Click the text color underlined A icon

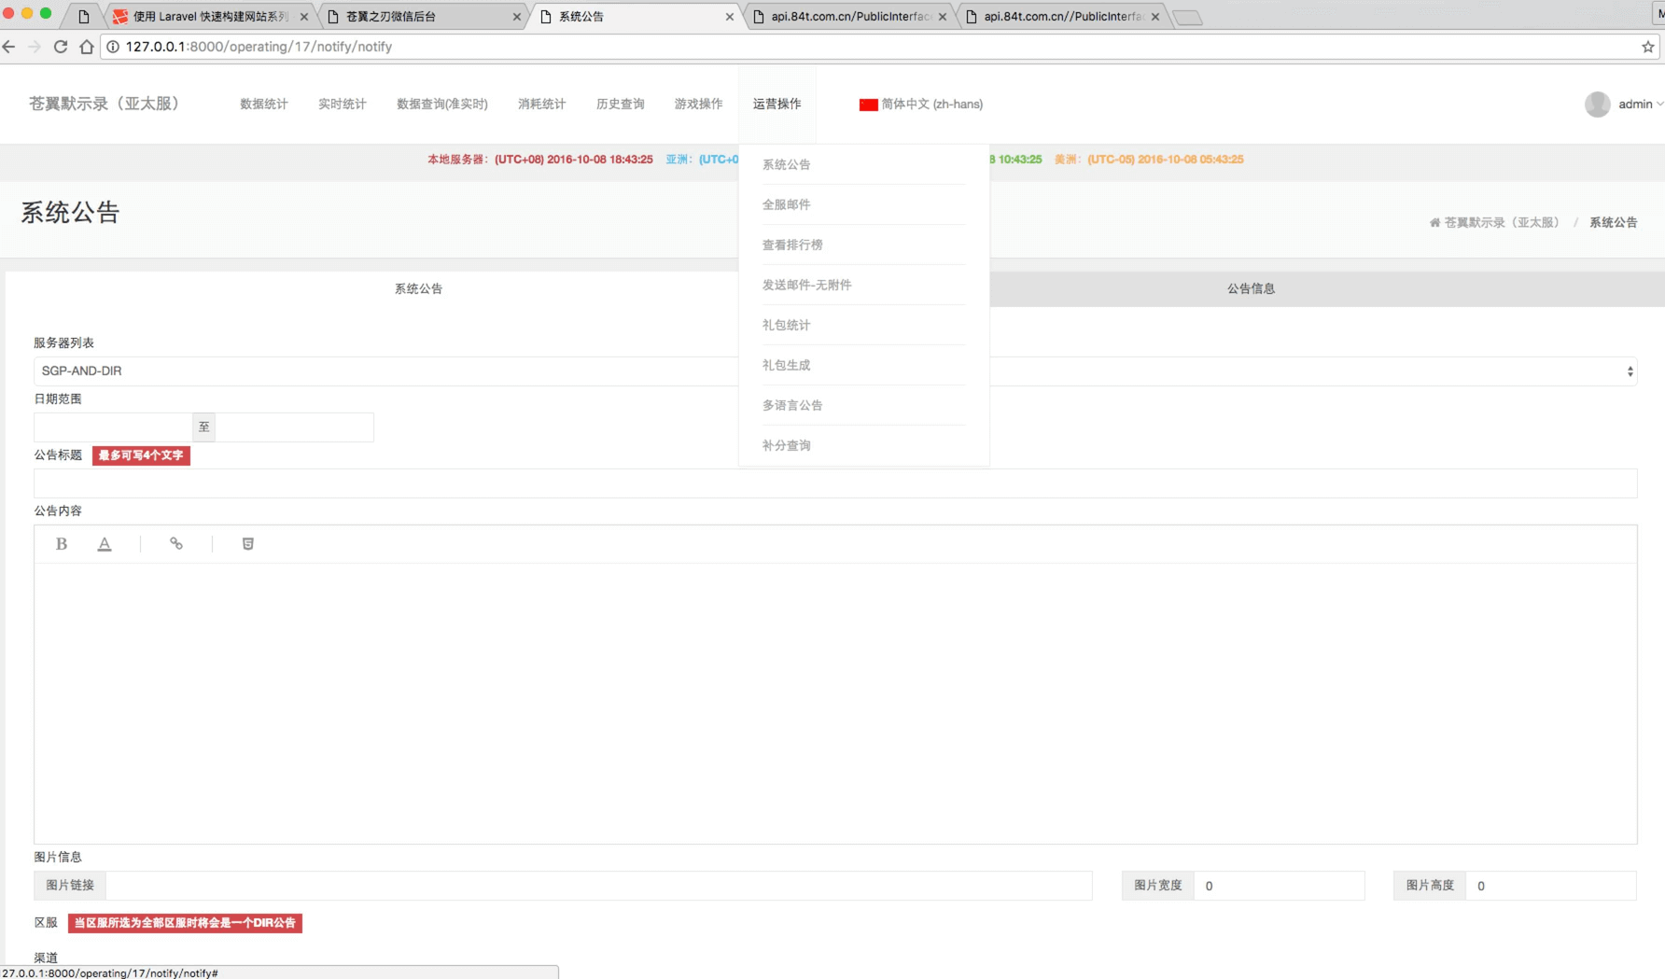(105, 544)
